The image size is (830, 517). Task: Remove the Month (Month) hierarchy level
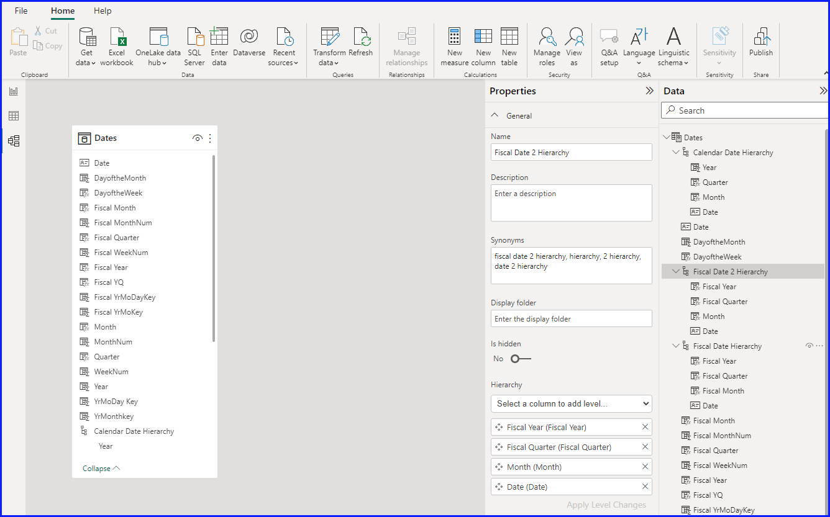point(645,467)
